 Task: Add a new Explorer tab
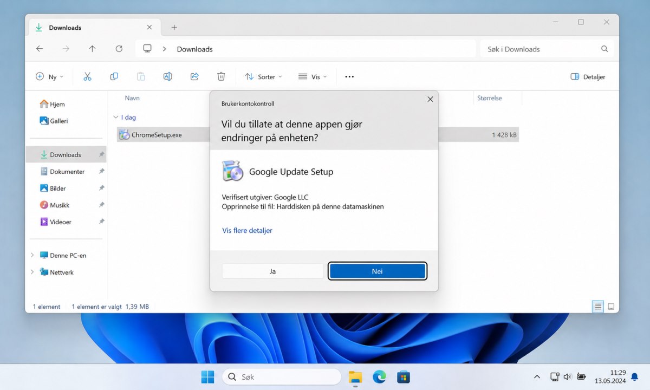point(174,28)
